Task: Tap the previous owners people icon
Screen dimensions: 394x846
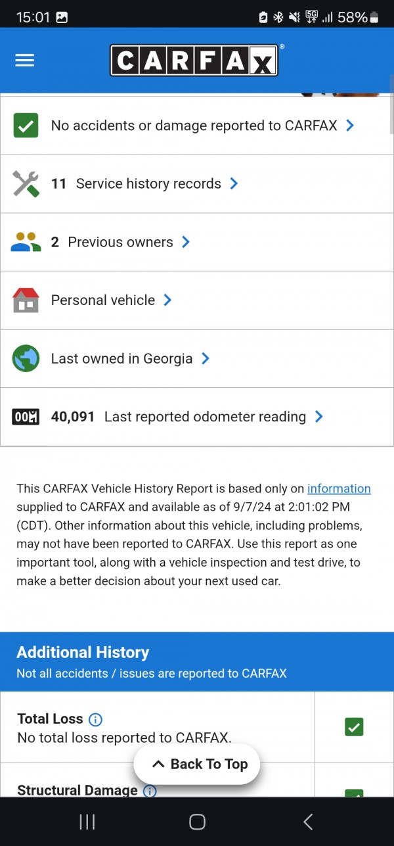Action: pos(26,242)
